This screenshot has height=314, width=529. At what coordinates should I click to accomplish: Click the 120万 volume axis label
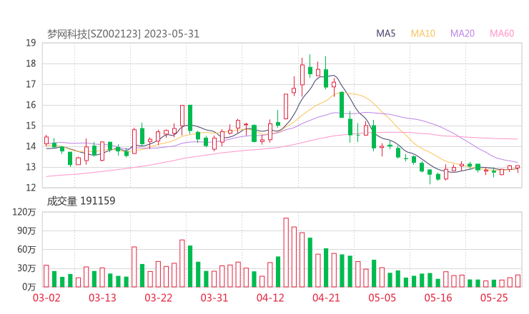pos(24,212)
